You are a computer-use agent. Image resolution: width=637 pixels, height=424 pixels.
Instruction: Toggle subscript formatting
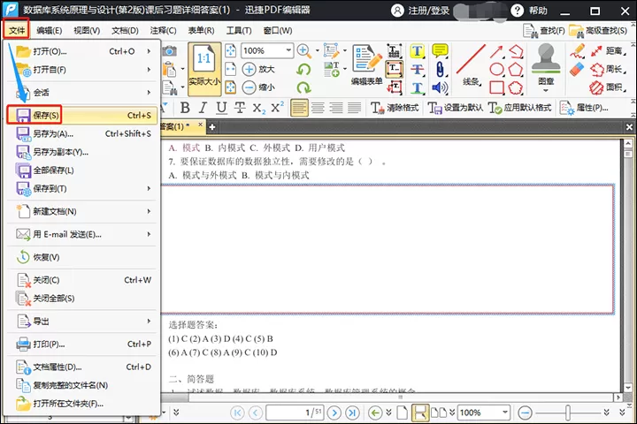(x=258, y=108)
